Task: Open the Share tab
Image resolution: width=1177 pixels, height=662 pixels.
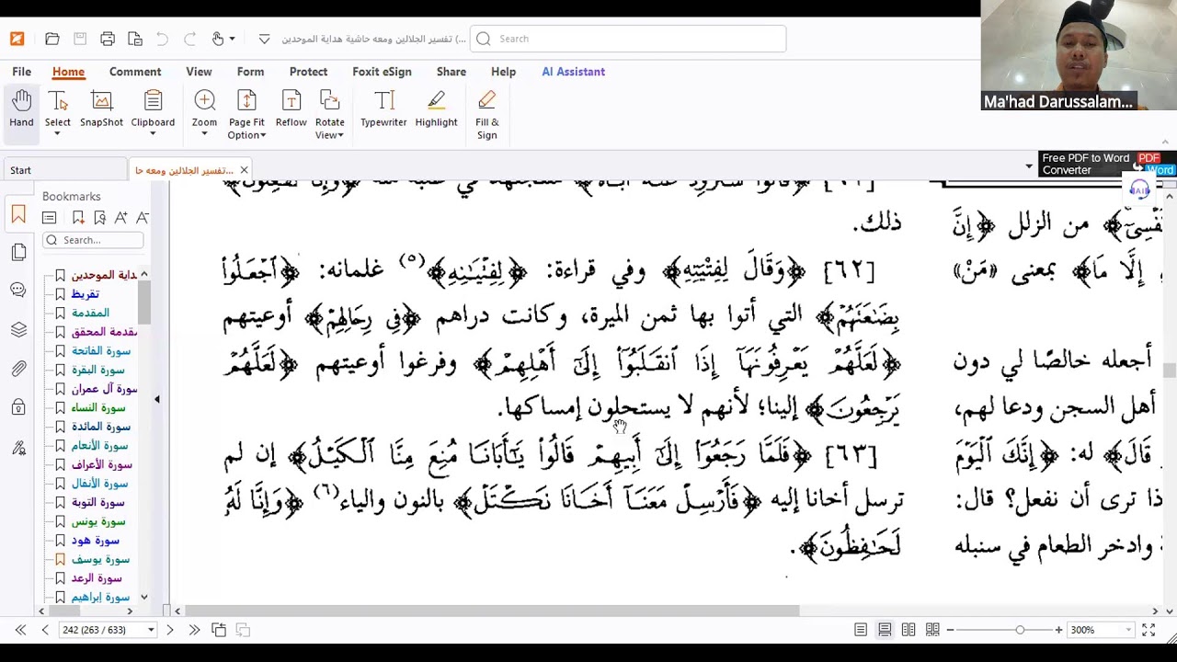Action: 451,72
